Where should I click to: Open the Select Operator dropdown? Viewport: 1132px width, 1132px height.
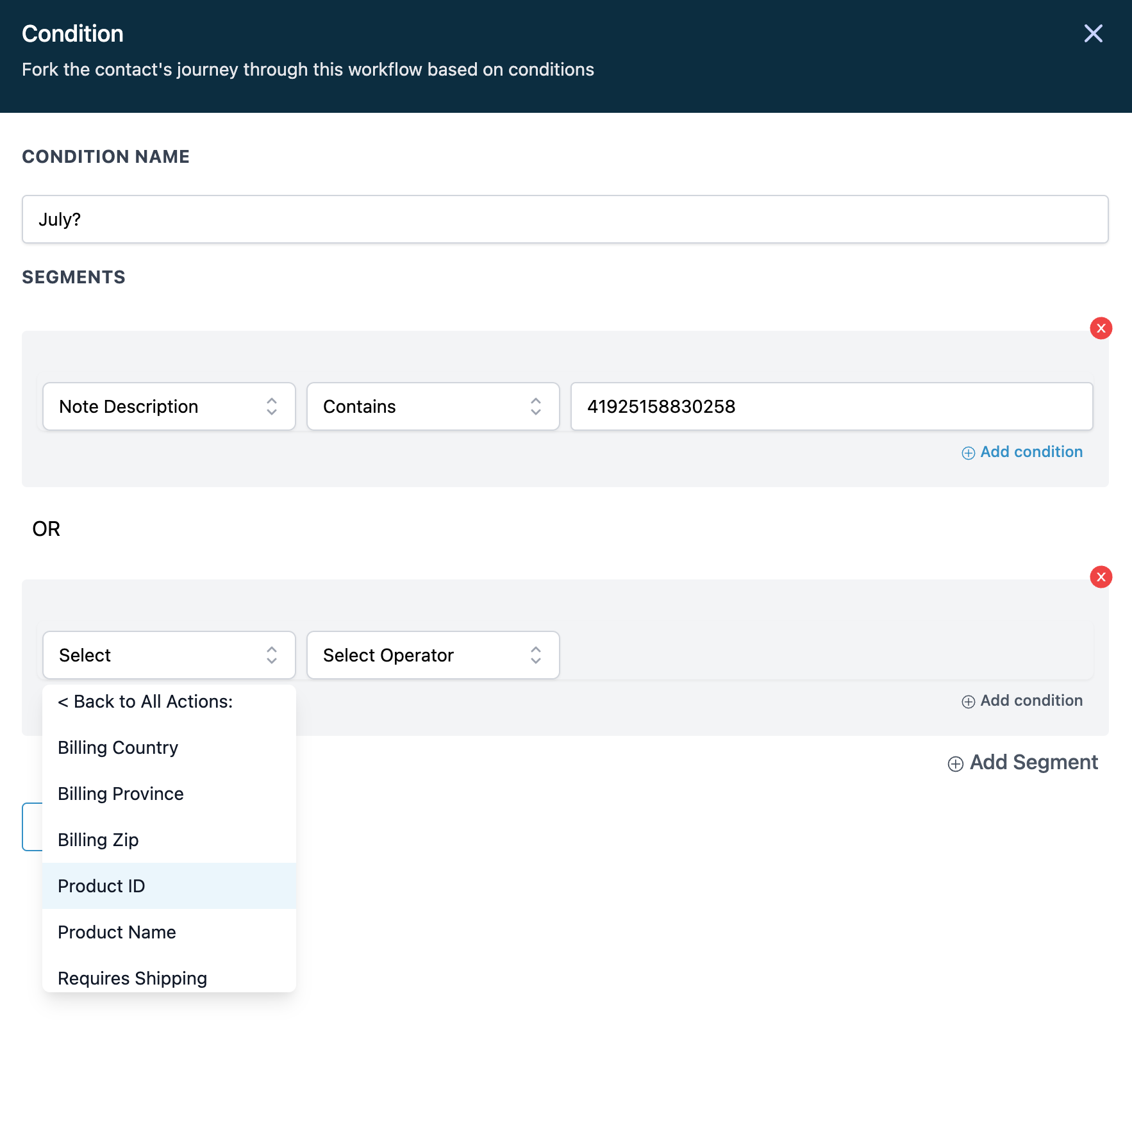pos(433,655)
